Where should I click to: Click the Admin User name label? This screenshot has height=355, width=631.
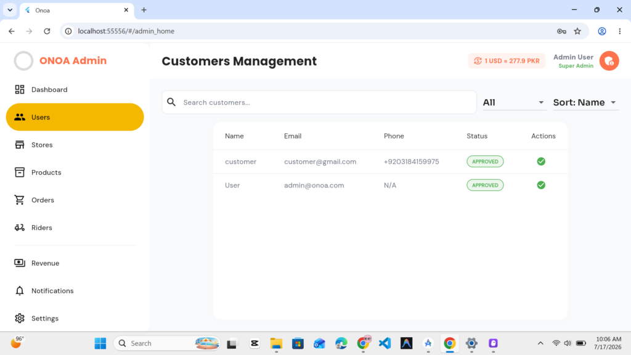(573, 57)
